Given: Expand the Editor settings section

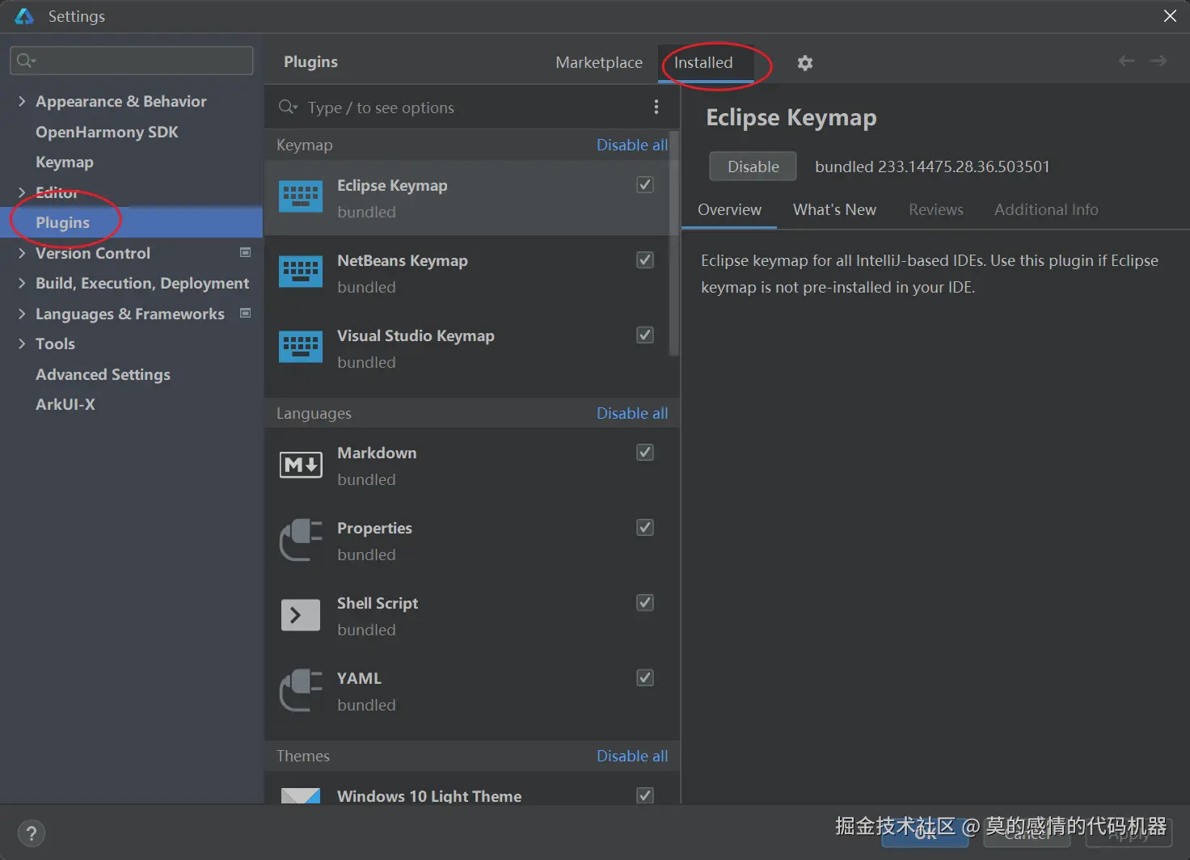Looking at the screenshot, I should (22, 192).
